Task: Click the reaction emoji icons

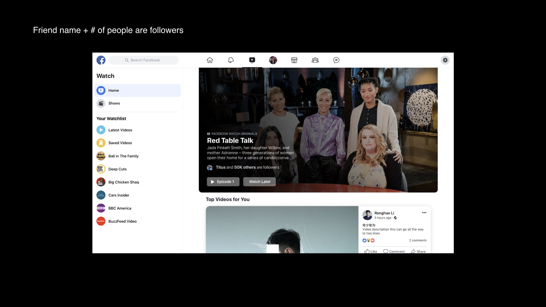Action: click(369, 240)
